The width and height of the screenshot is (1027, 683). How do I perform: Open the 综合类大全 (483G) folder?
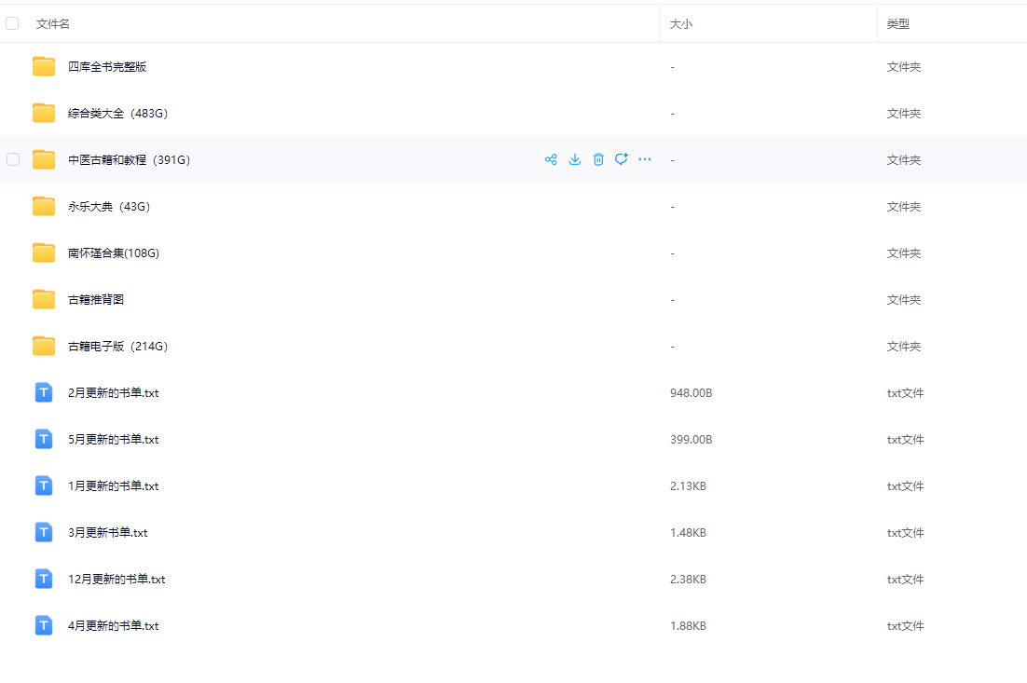pos(117,114)
